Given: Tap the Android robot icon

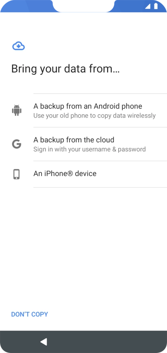Looking at the screenshot, I should tap(17, 110).
